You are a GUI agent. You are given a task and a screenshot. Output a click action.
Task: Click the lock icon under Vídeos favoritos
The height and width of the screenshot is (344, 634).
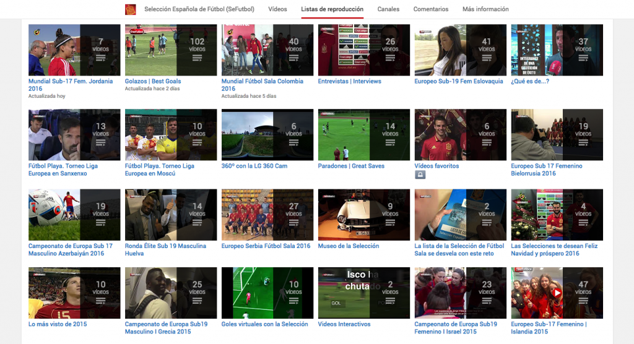tap(420, 174)
